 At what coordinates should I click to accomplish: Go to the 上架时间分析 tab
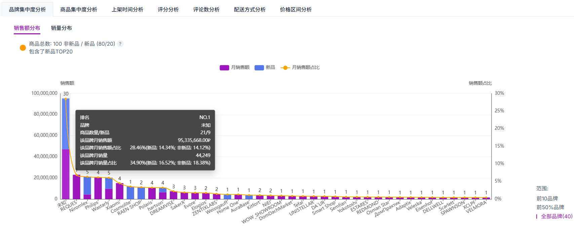(127, 9)
